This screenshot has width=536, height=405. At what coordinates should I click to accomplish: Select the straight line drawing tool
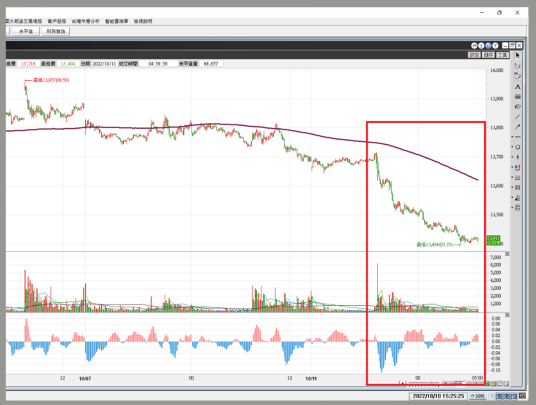518,117
